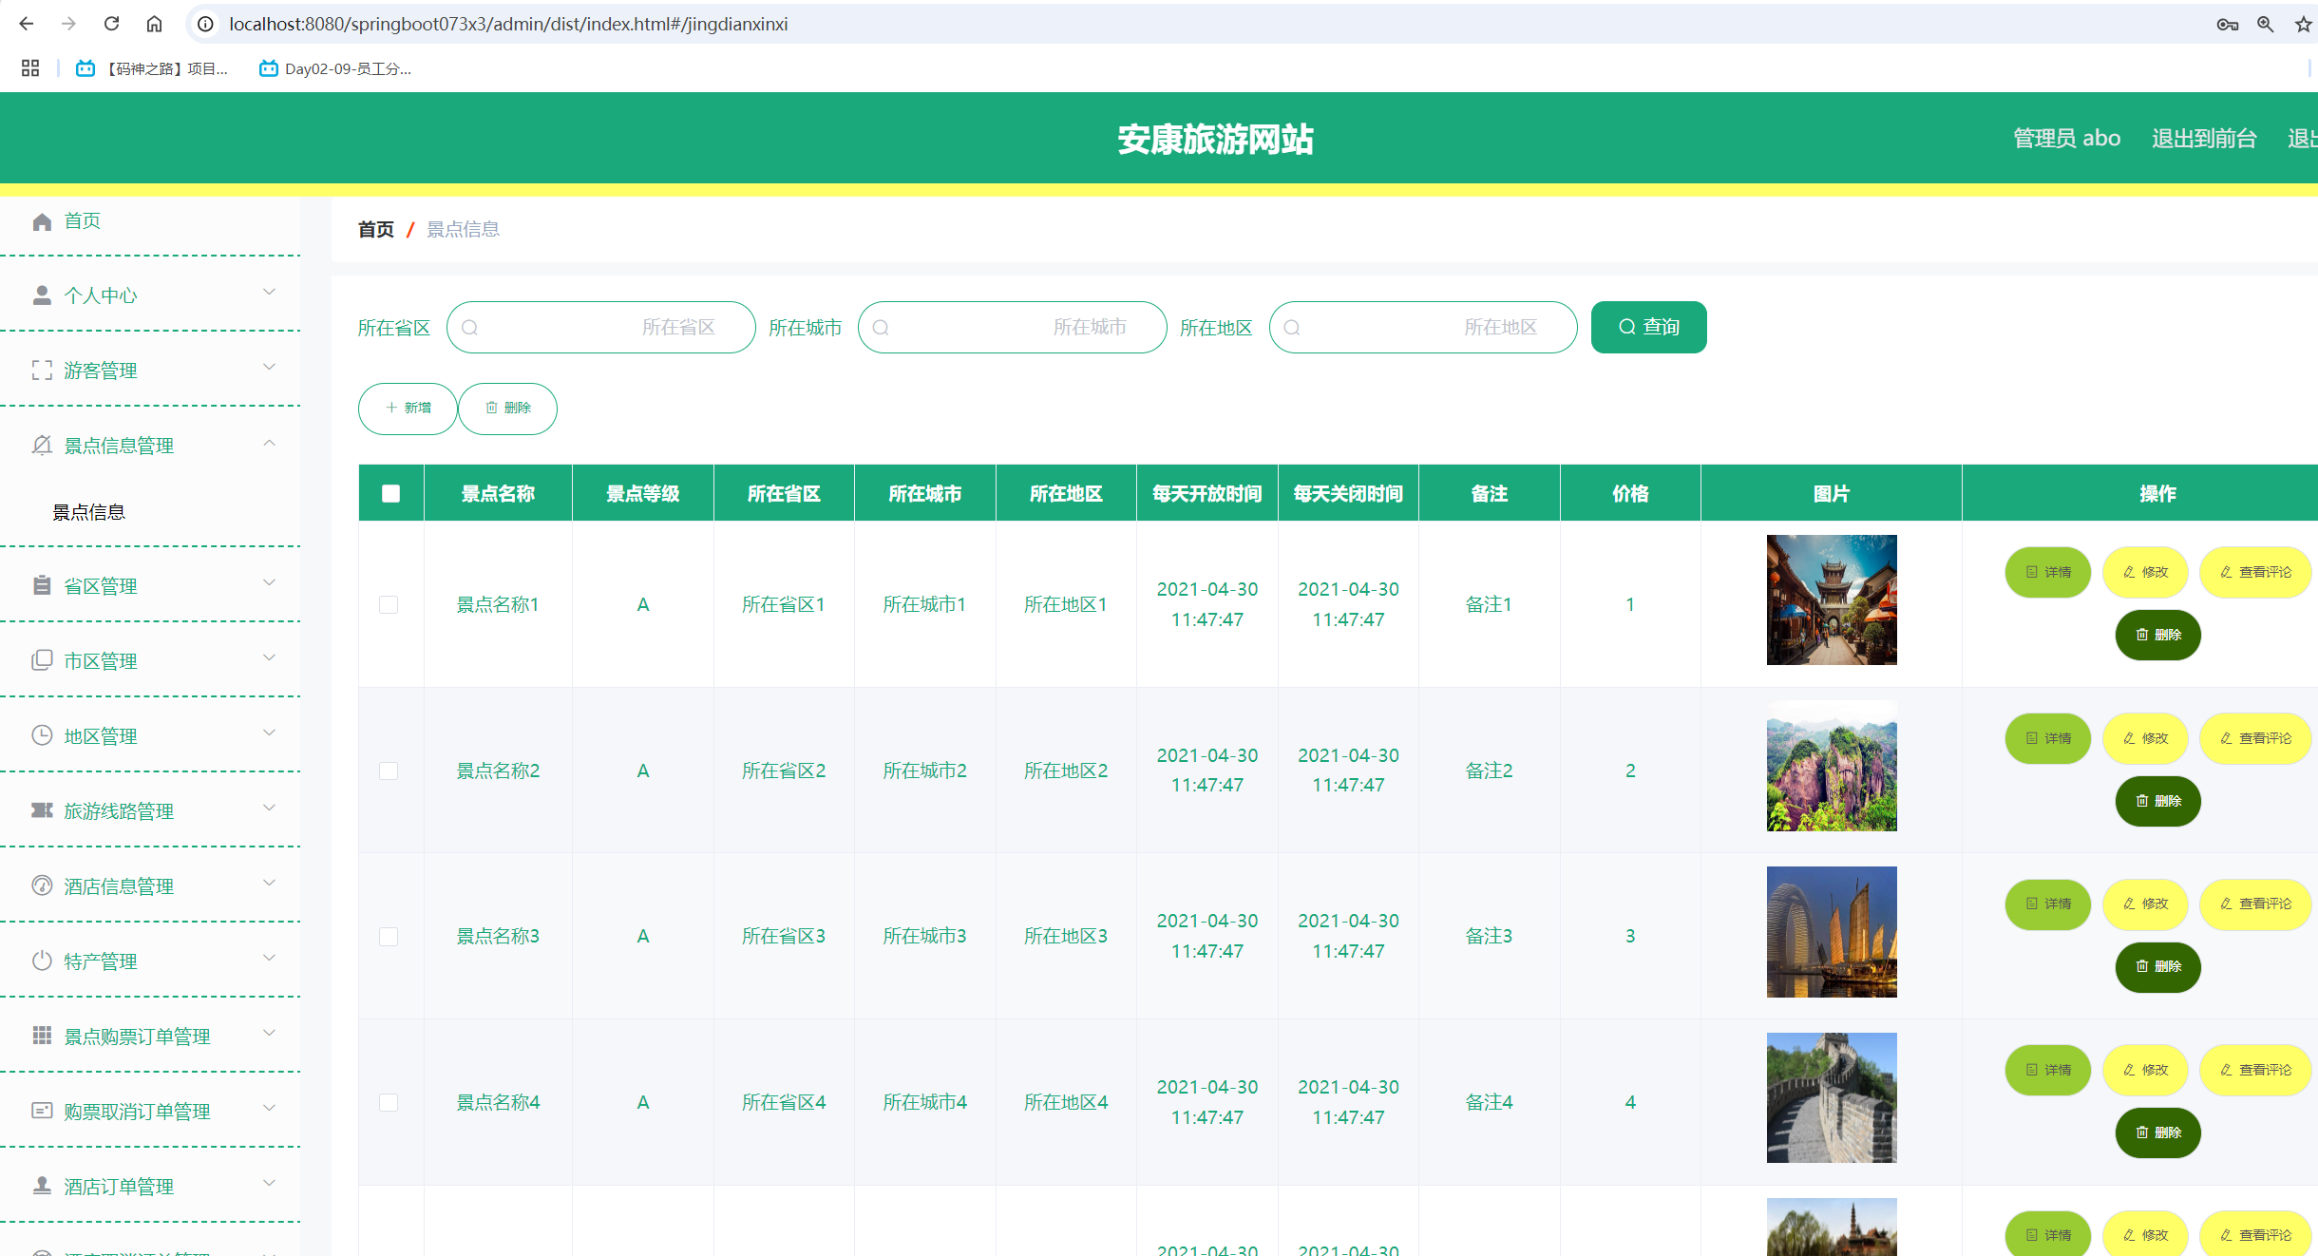Click inside the 所在城市 search field
Viewport: 2318px width, 1256px height.
(1012, 327)
